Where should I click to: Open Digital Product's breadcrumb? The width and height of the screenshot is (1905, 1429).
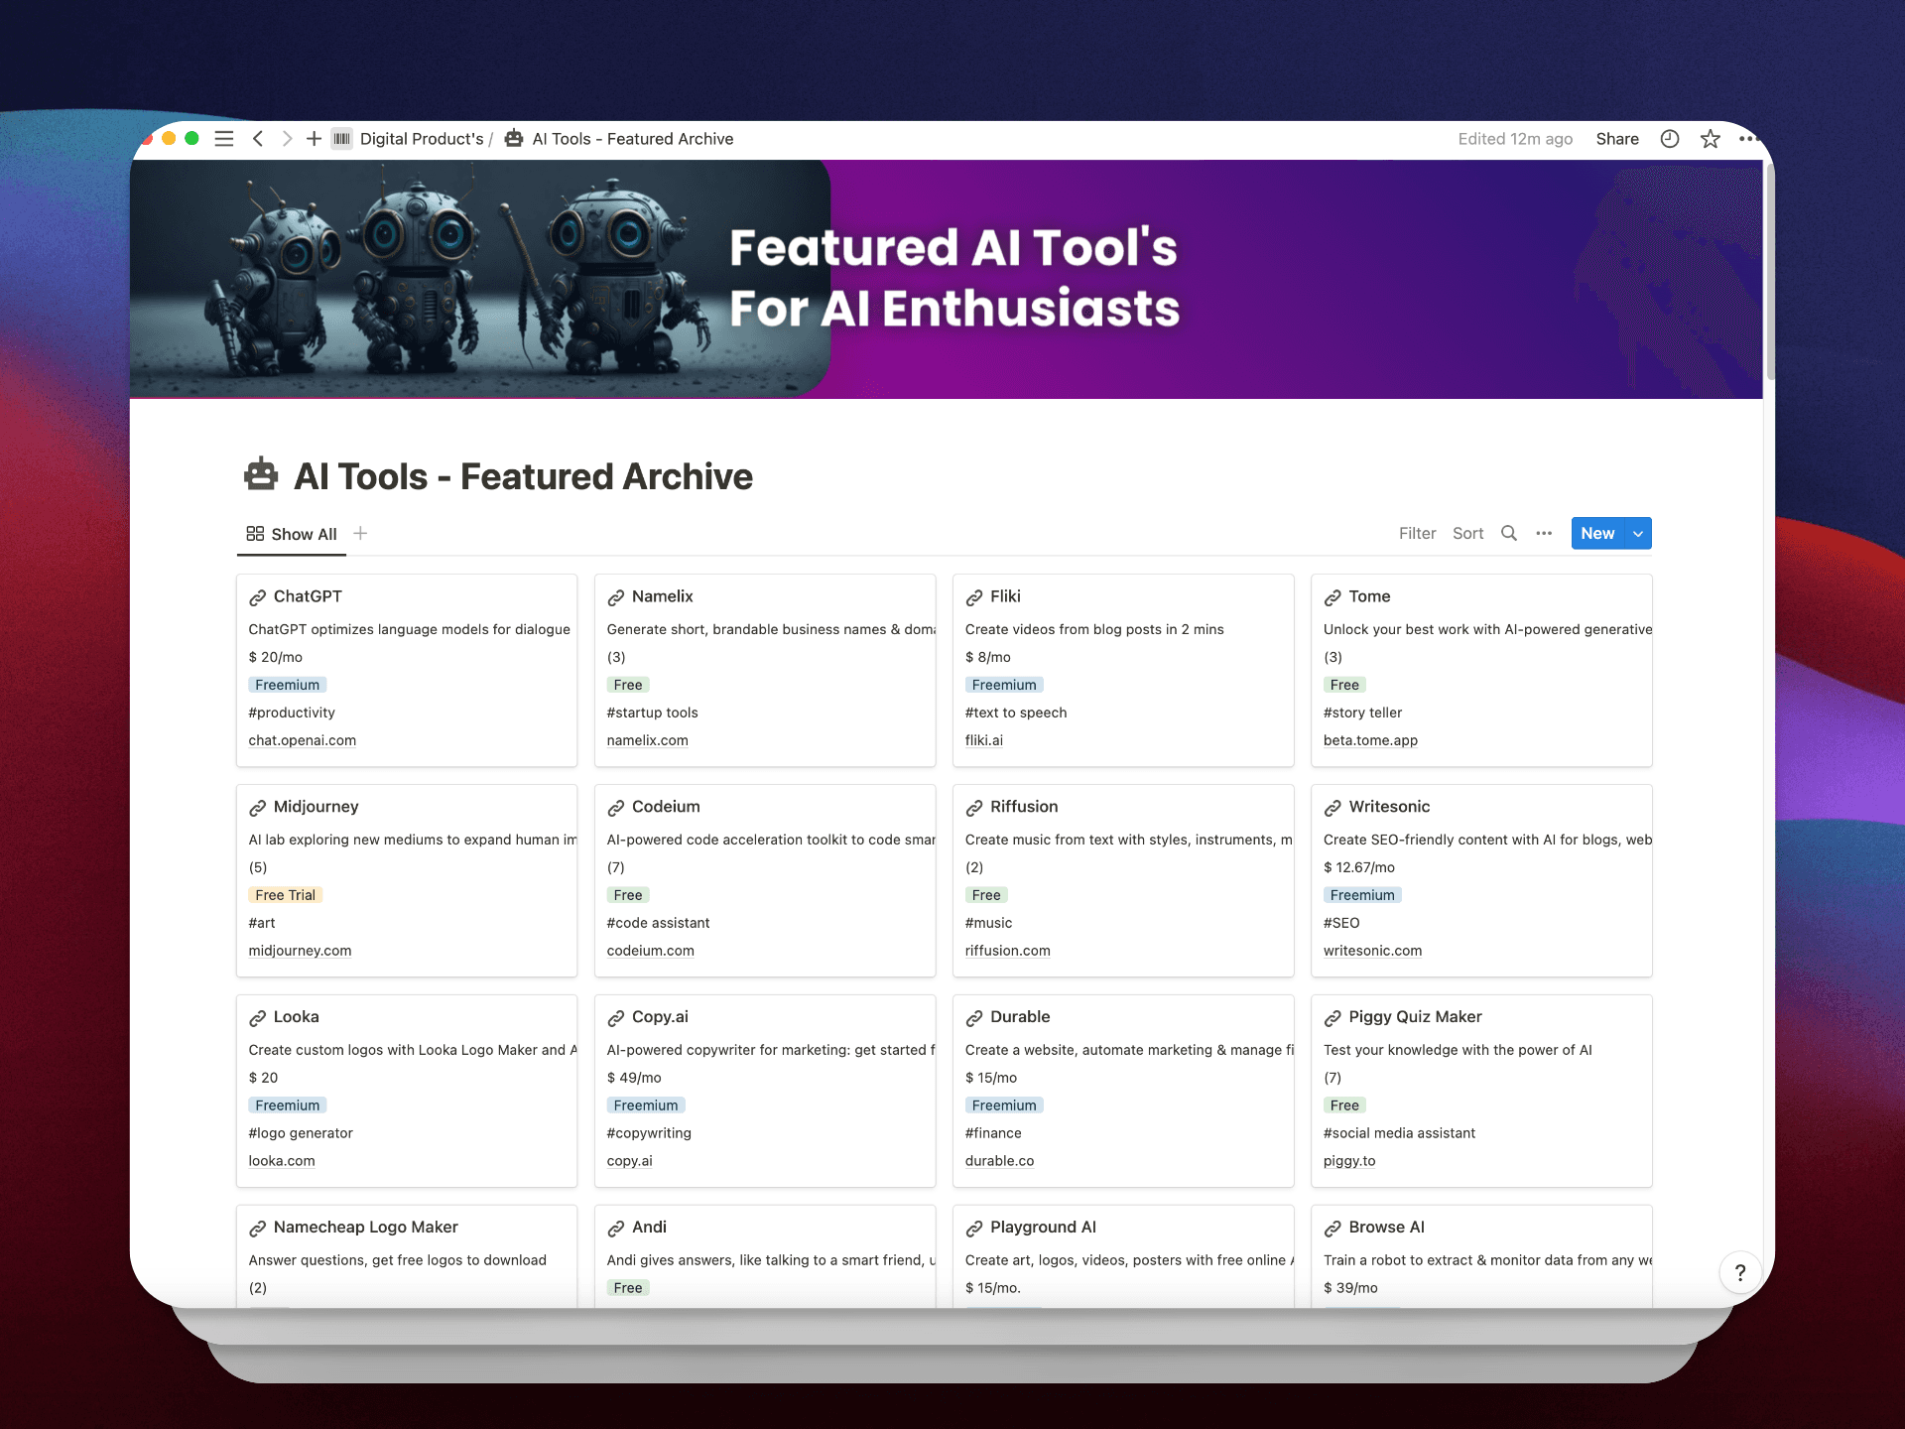click(422, 139)
